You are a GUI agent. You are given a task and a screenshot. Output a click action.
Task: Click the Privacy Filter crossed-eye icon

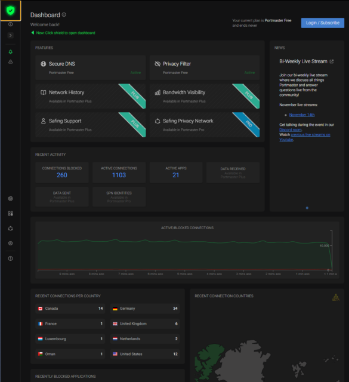pos(157,64)
